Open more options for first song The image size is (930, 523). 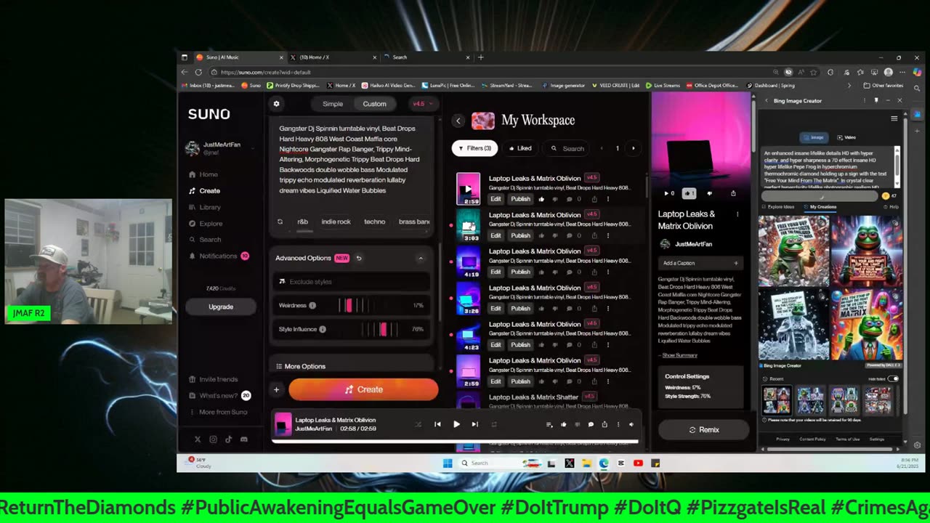tap(608, 199)
